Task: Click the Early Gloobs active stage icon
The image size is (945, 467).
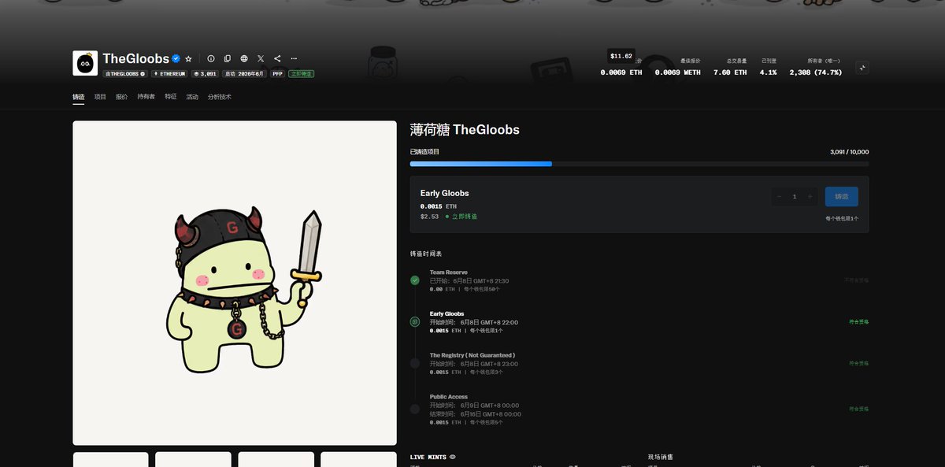Action: (x=415, y=321)
